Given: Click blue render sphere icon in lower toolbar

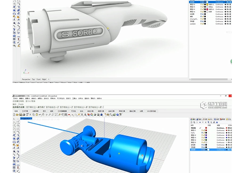Looking at the screenshot, I should click(x=101, y=115).
